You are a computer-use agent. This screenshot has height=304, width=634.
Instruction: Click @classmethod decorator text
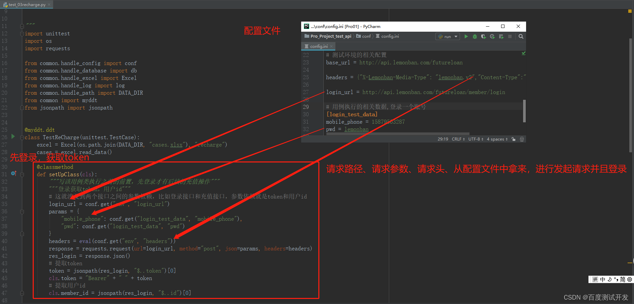tap(55, 167)
